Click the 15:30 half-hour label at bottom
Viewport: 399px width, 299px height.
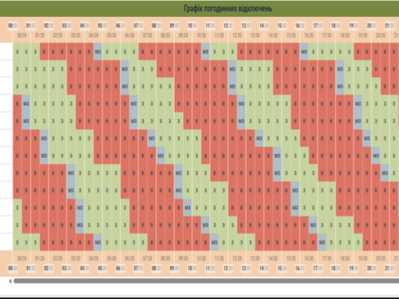click(292, 257)
